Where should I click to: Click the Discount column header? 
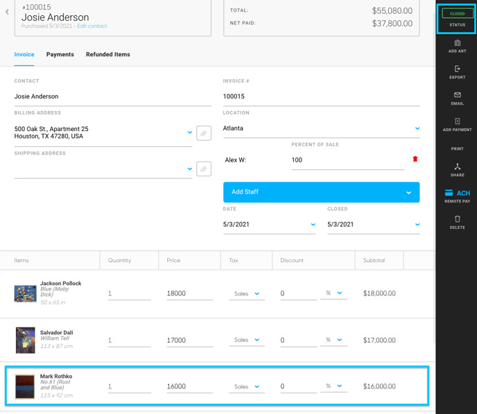tap(292, 260)
